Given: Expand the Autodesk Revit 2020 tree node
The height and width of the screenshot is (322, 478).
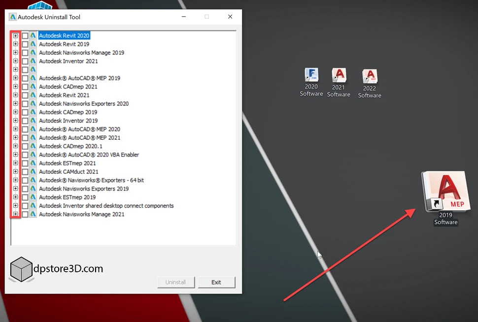Looking at the screenshot, I should [x=15, y=35].
